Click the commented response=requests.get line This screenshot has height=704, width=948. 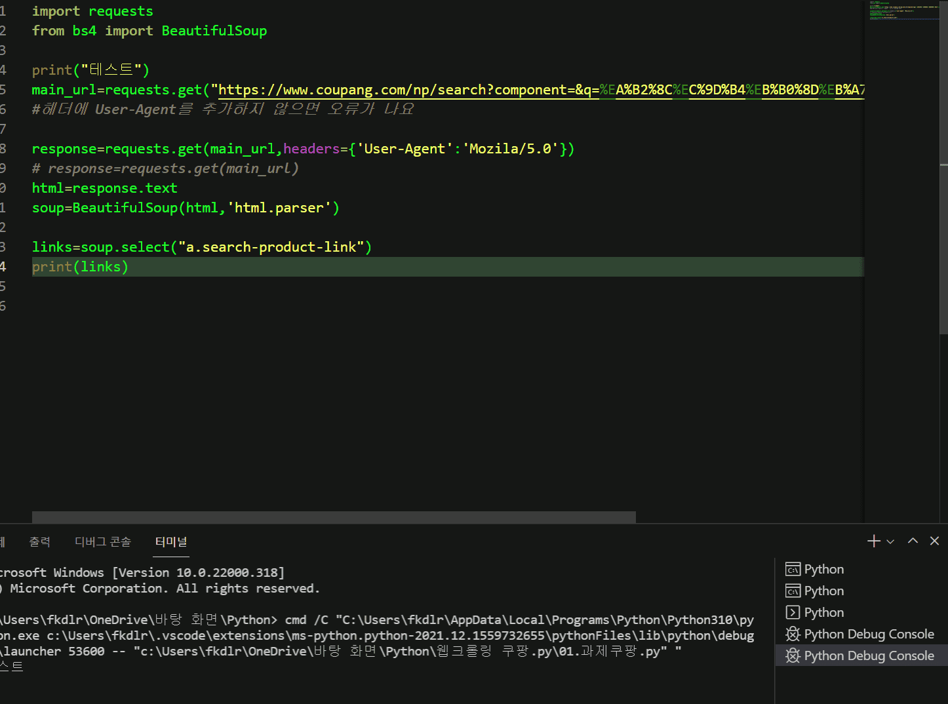point(165,168)
